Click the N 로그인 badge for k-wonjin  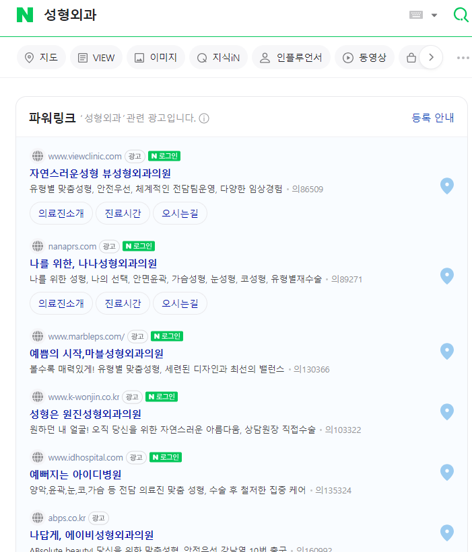click(x=162, y=397)
